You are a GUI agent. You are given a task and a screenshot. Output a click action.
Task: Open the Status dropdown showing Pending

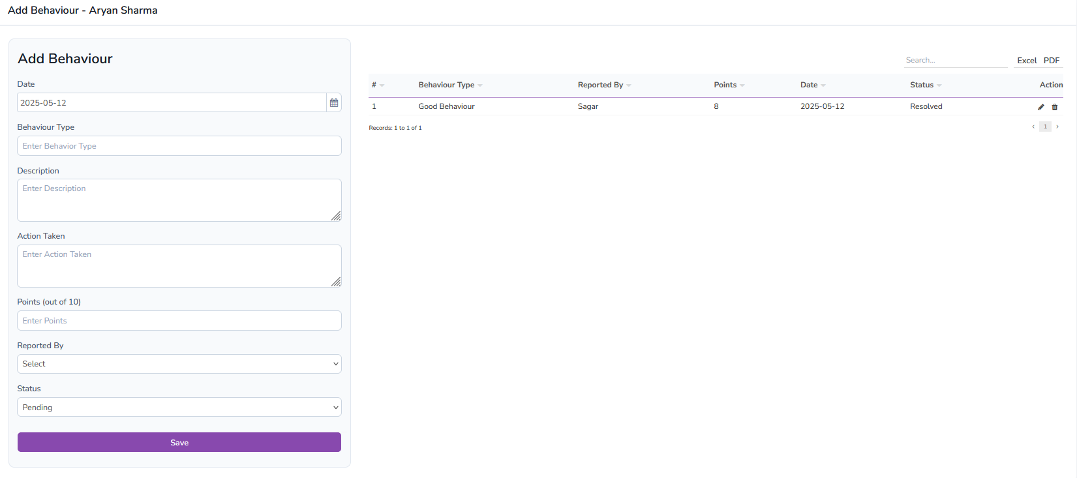179,408
